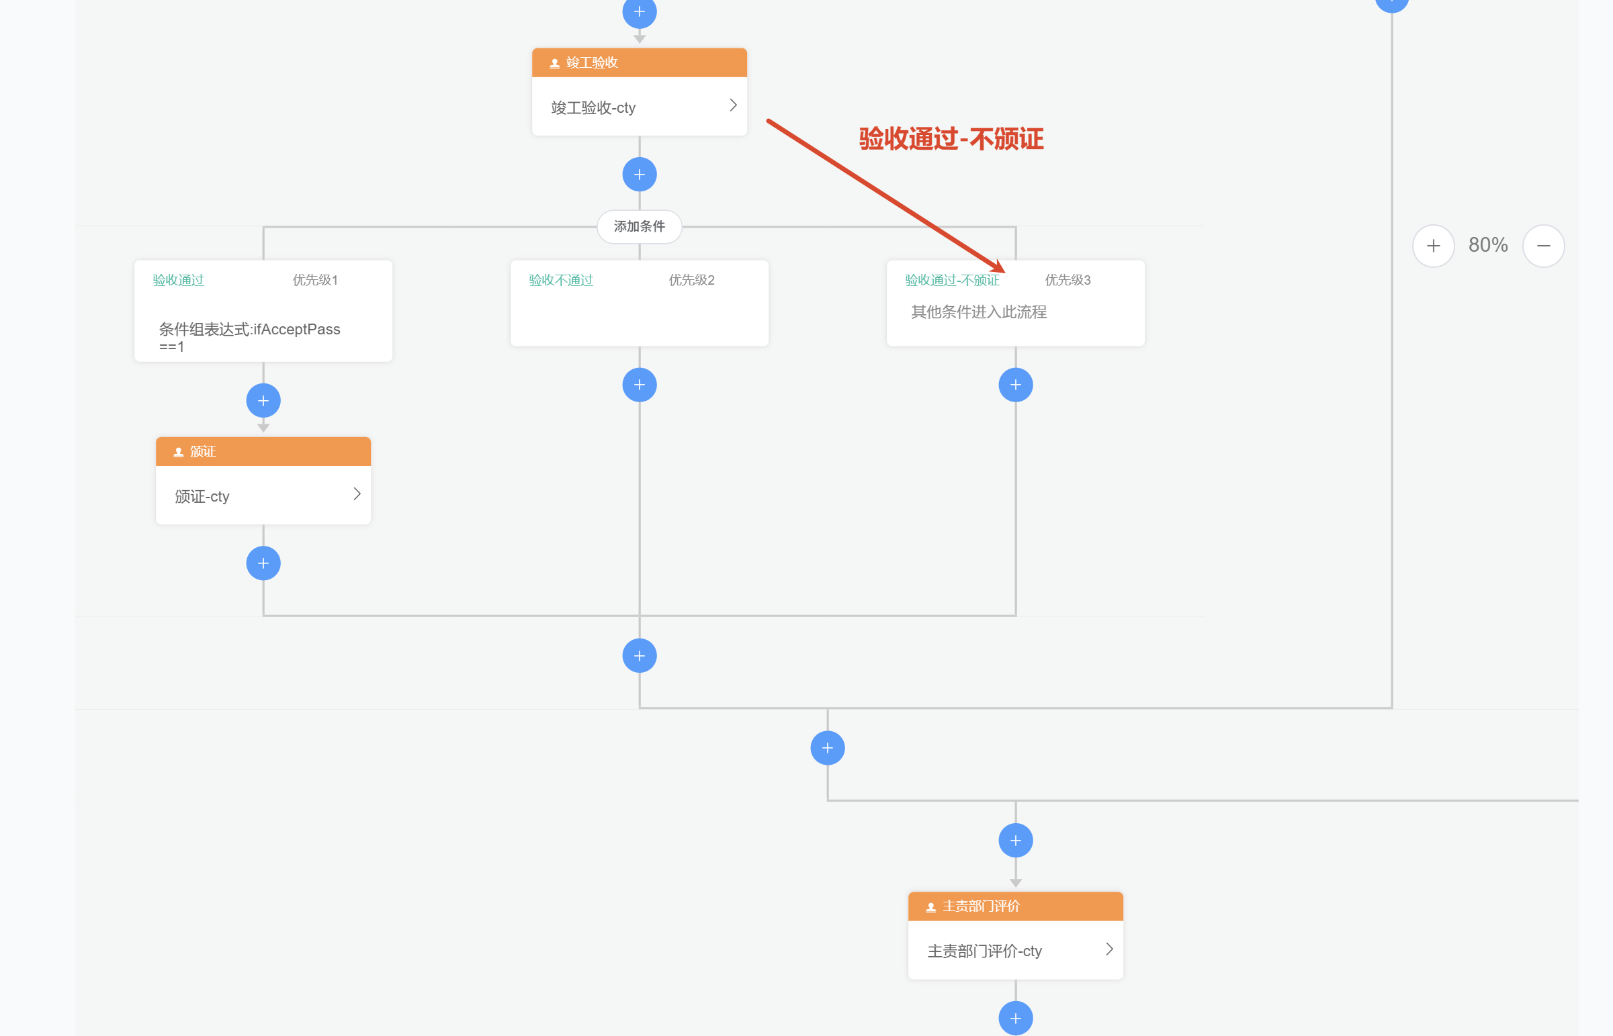Click the 添加条件 button
Screen dimensions: 1613x1036
pyautogui.click(x=640, y=226)
